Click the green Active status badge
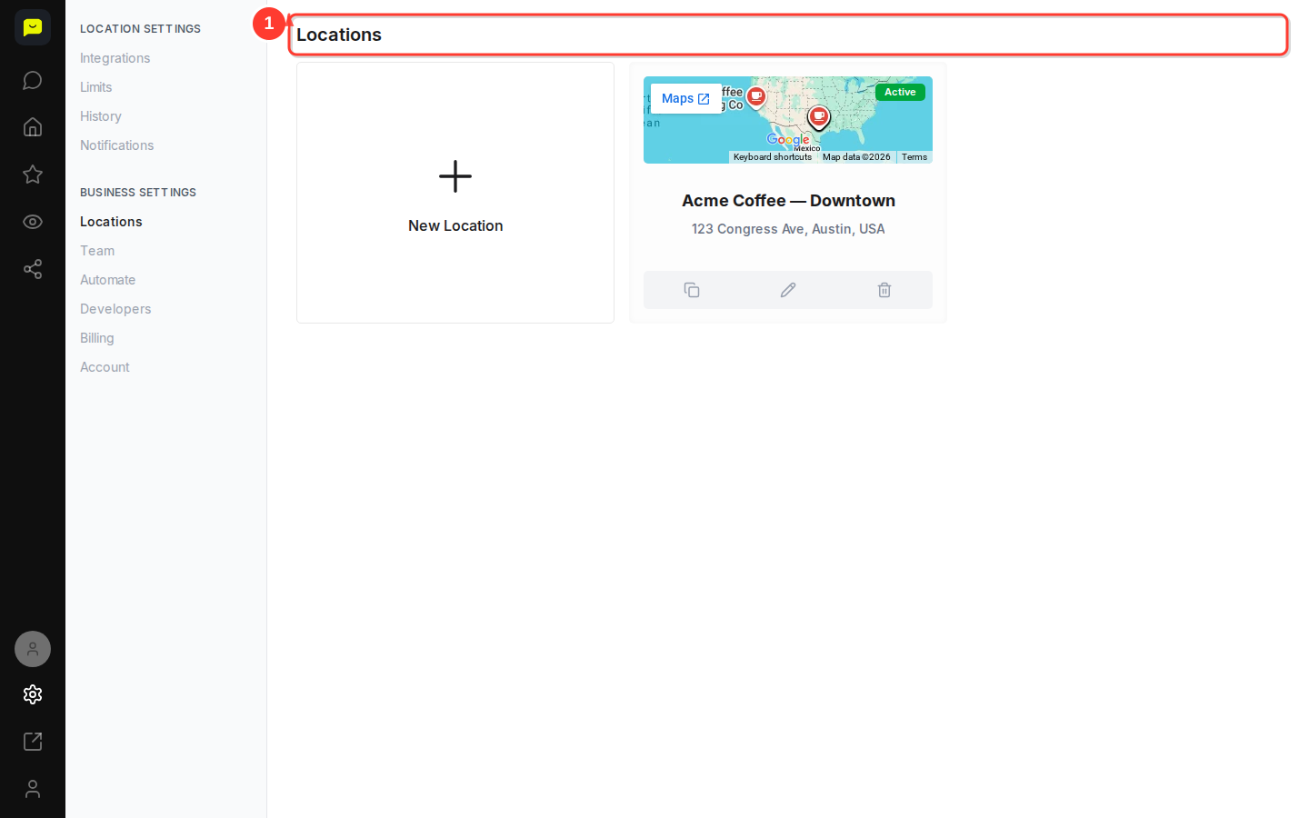 point(900,92)
